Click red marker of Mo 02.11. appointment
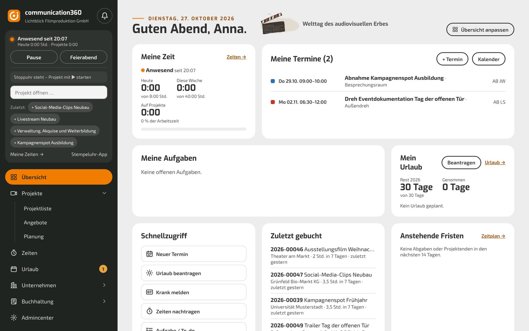This screenshot has width=529, height=331. point(273,102)
